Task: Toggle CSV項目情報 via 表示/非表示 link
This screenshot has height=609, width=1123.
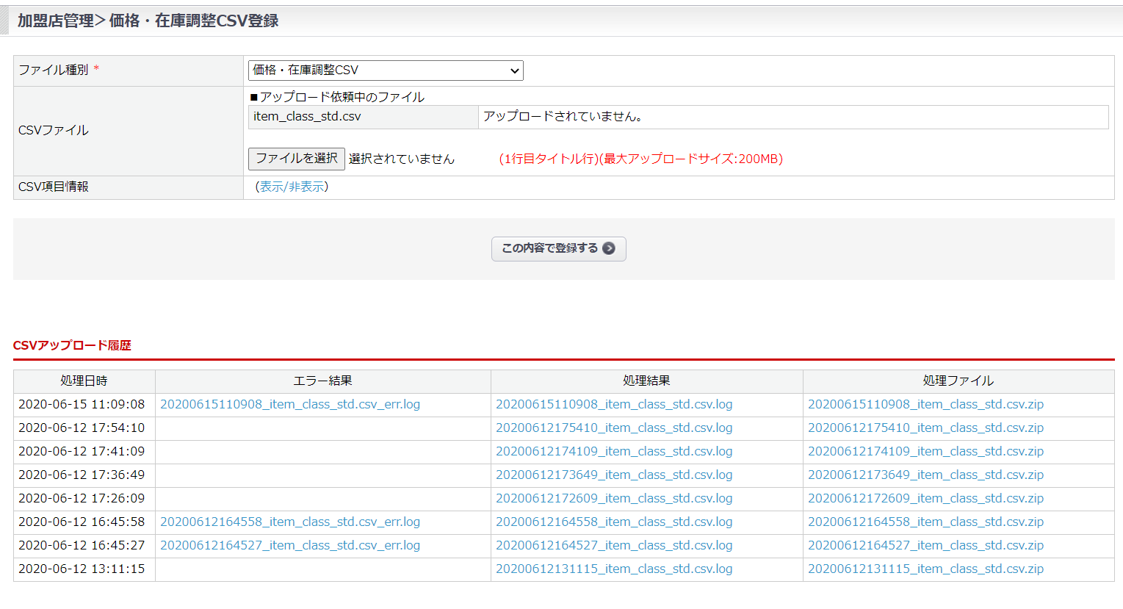Action: 292,187
